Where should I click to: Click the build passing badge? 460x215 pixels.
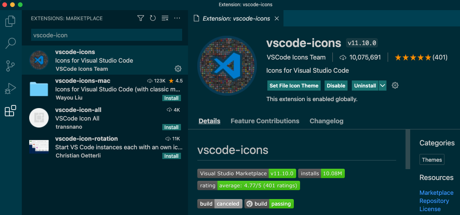pyautogui.click(x=269, y=204)
